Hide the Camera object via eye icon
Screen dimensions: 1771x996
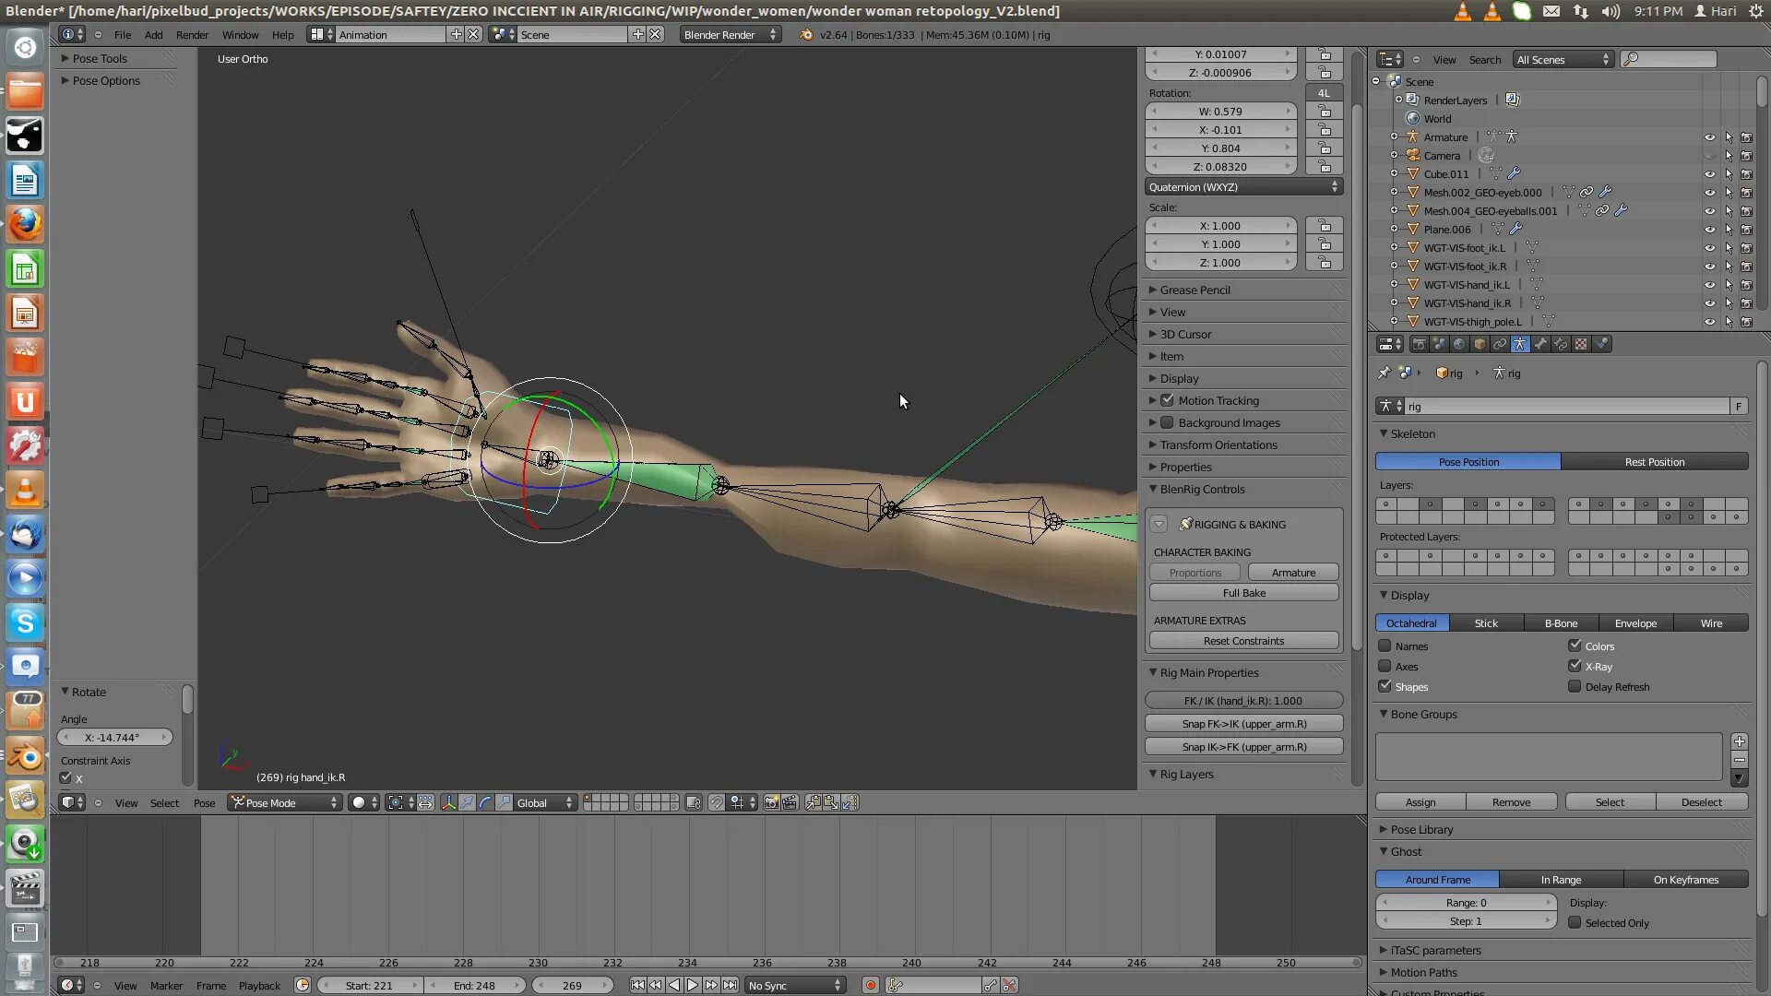[1709, 156]
